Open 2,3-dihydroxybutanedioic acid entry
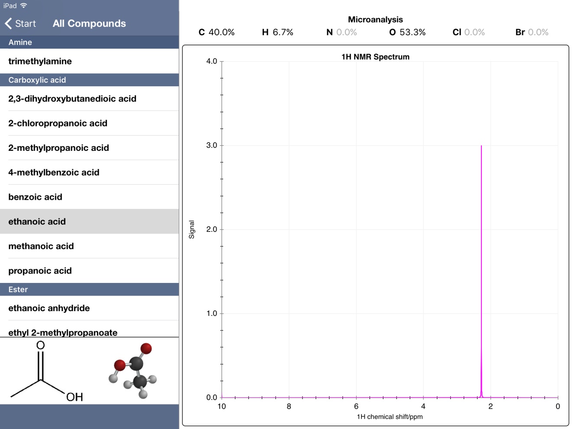572x429 pixels. [x=72, y=99]
